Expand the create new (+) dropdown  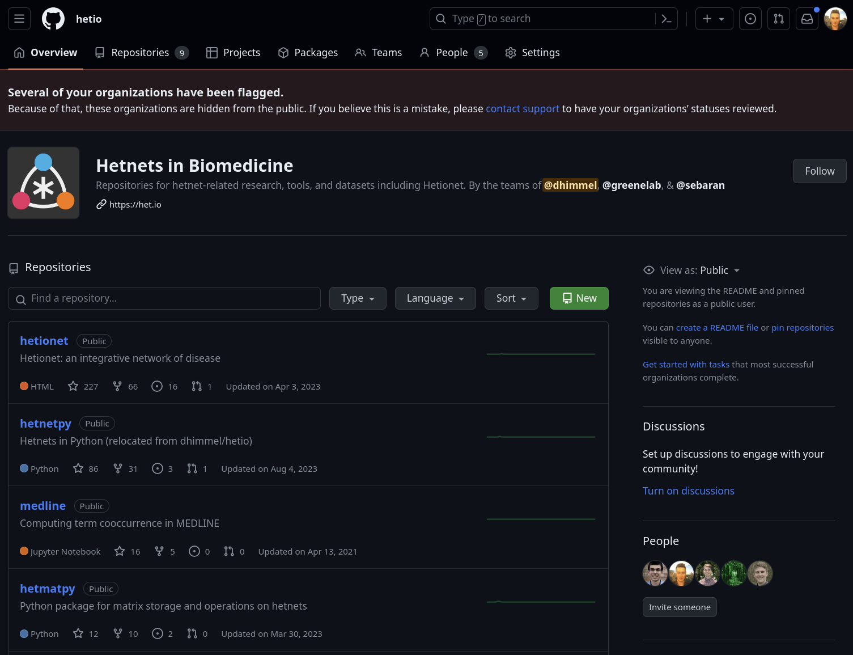point(714,19)
